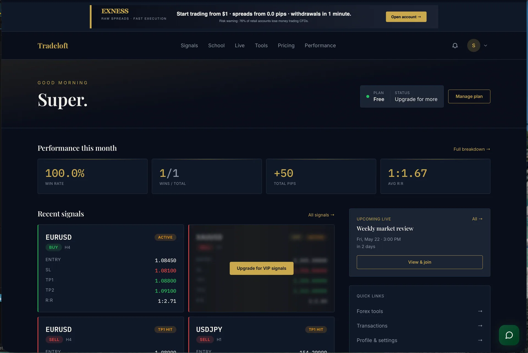This screenshot has height=353, width=528.
Task: Click the 1:1.67 avg R:R card
Action: pyautogui.click(x=435, y=176)
